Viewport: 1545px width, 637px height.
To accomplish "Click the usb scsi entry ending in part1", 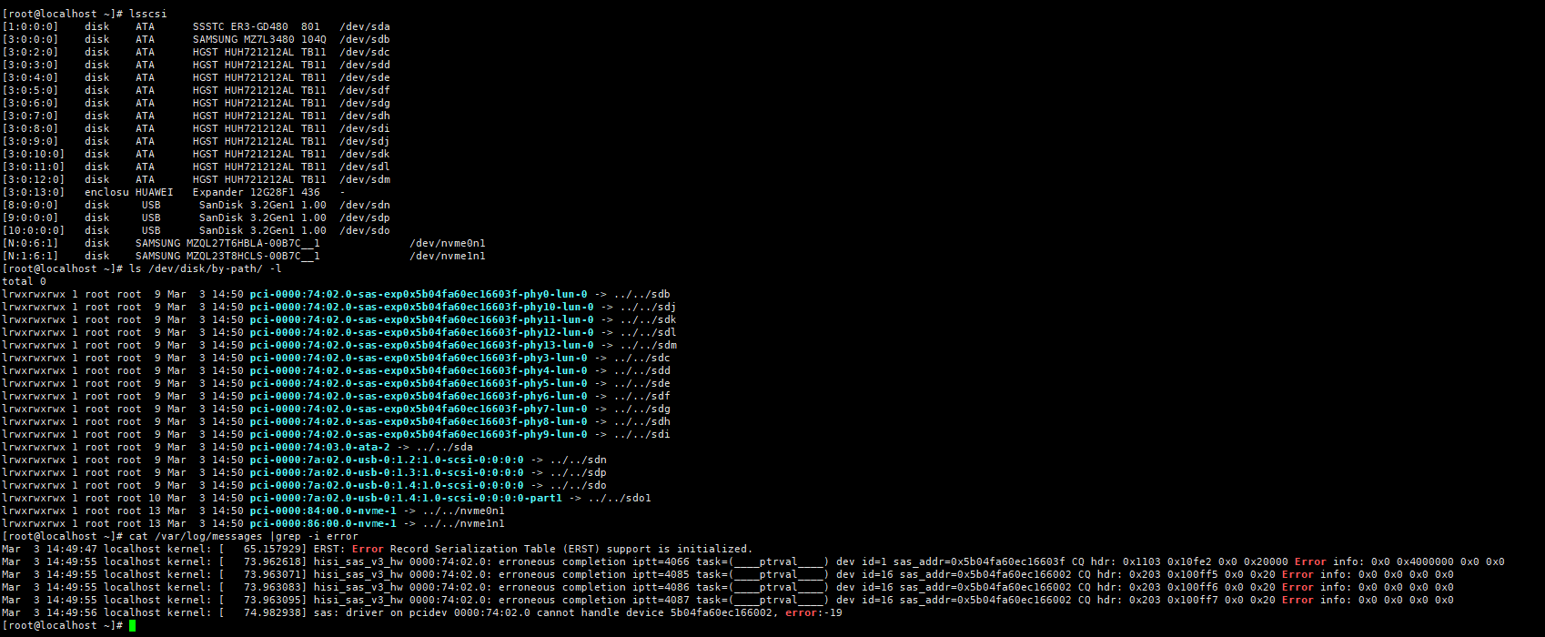I will coord(406,498).
